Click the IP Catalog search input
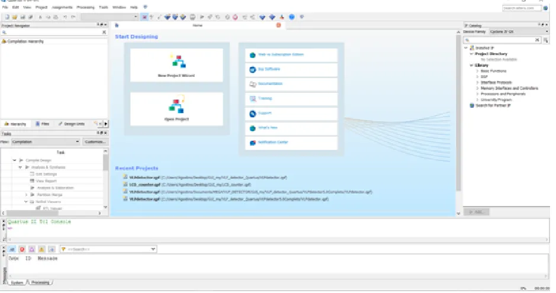 pyautogui.click(x=502, y=40)
